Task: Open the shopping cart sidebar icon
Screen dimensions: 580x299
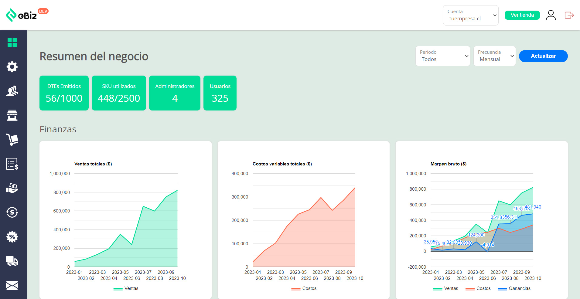Action: (12, 140)
